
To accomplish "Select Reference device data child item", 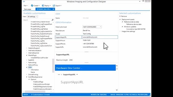I will pyautogui.click(x=134, y=24).
